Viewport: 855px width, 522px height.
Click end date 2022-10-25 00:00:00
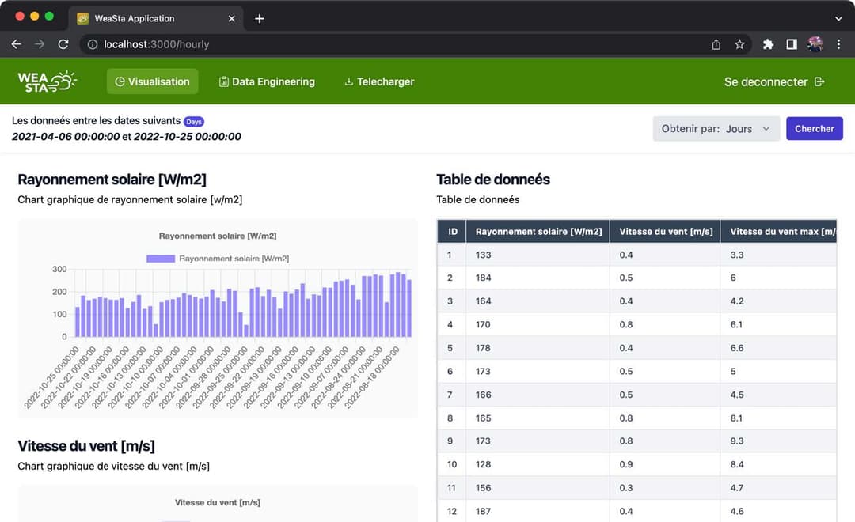(x=187, y=137)
